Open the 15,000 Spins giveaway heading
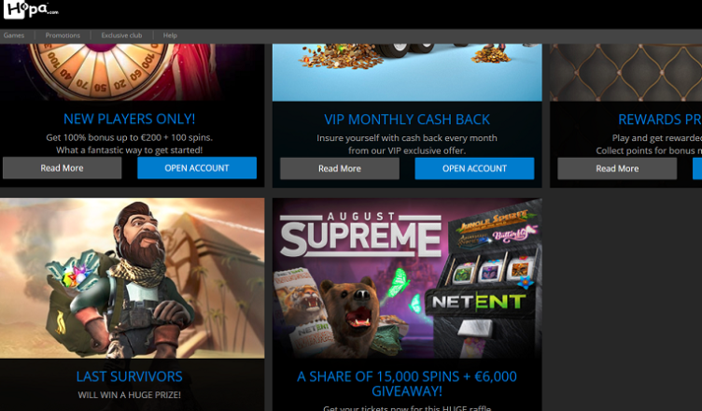Viewport: 702px width, 411px height. pyautogui.click(x=407, y=384)
